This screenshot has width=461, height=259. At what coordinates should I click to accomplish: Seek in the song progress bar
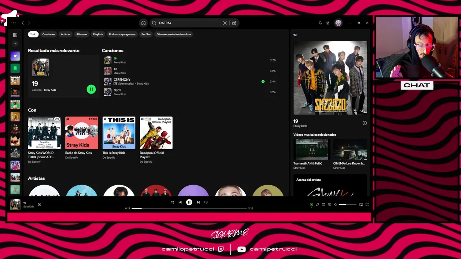(189, 208)
